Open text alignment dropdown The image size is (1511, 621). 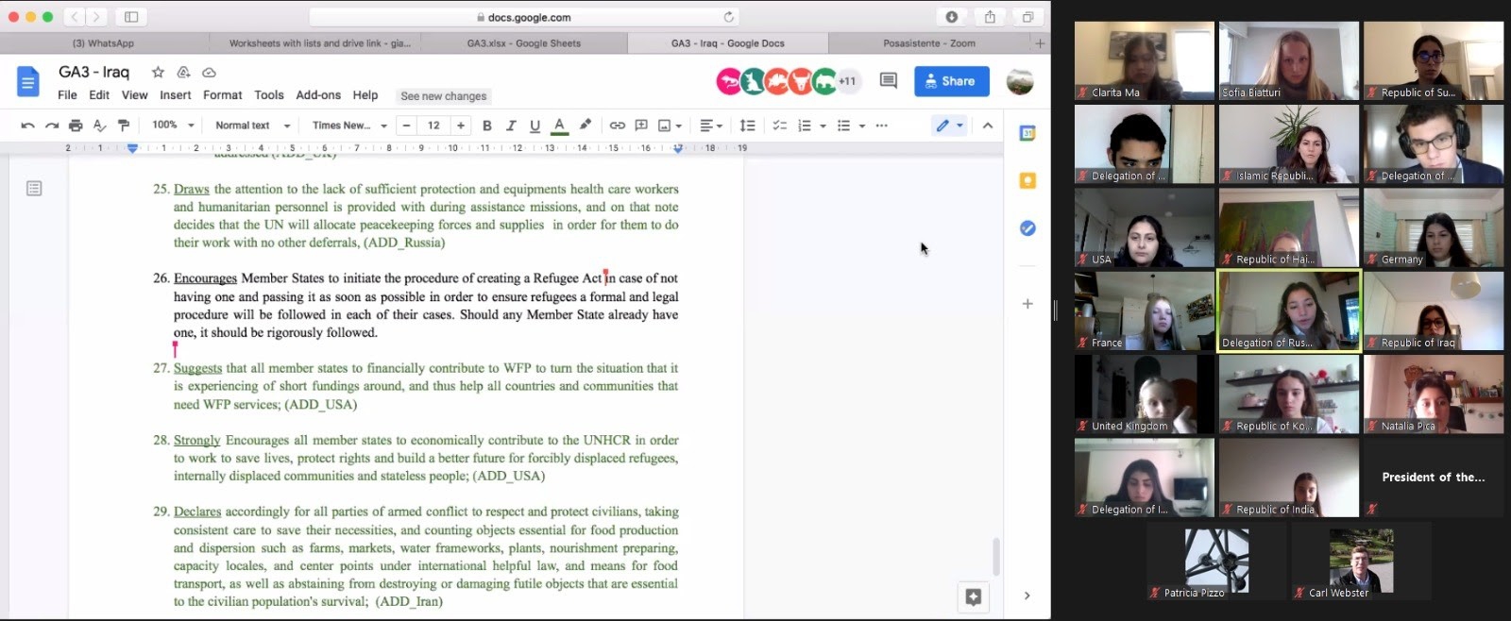[711, 126]
